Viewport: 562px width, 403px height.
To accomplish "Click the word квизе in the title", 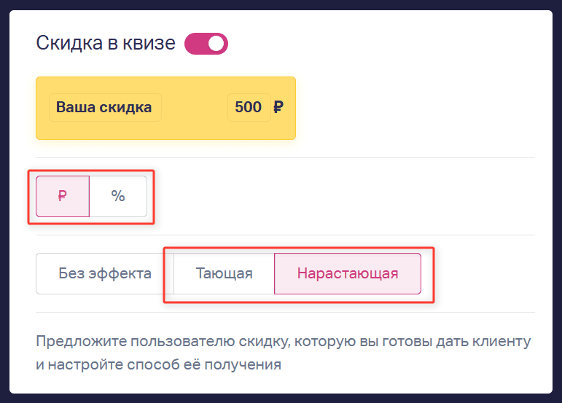I will [x=149, y=43].
